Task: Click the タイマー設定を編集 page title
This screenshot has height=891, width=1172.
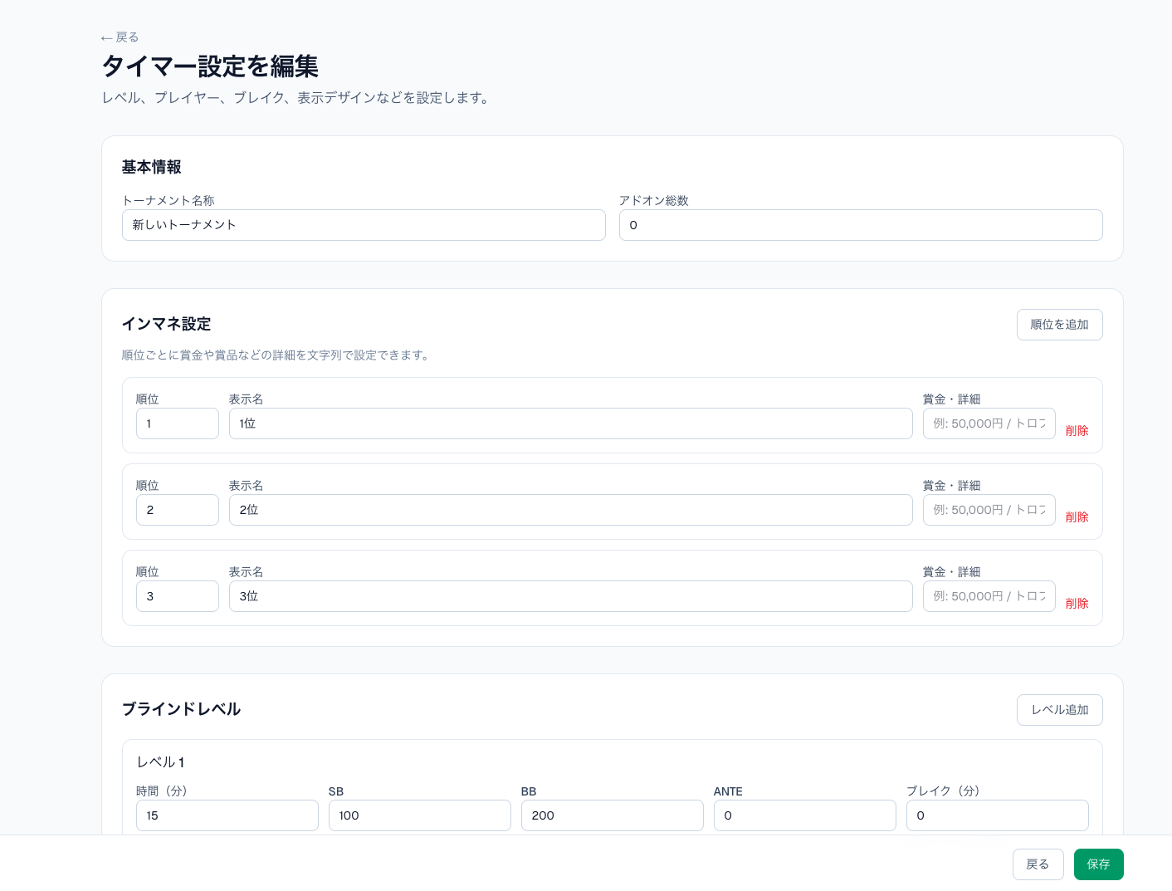Action: click(x=210, y=66)
